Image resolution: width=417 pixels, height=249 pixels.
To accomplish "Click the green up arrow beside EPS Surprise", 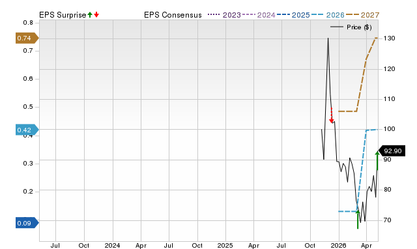I will pyautogui.click(x=90, y=15).
